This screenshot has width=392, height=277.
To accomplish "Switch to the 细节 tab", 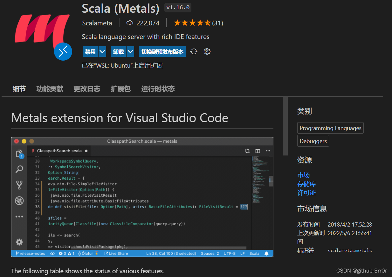I will point(19,89).
